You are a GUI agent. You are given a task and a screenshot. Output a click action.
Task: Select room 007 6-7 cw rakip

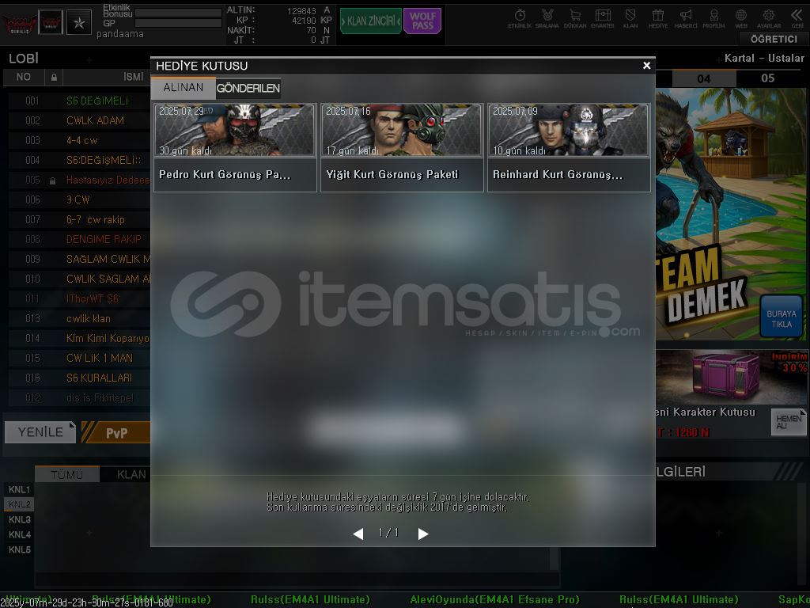pyautogui.click(x=79, y=220)
